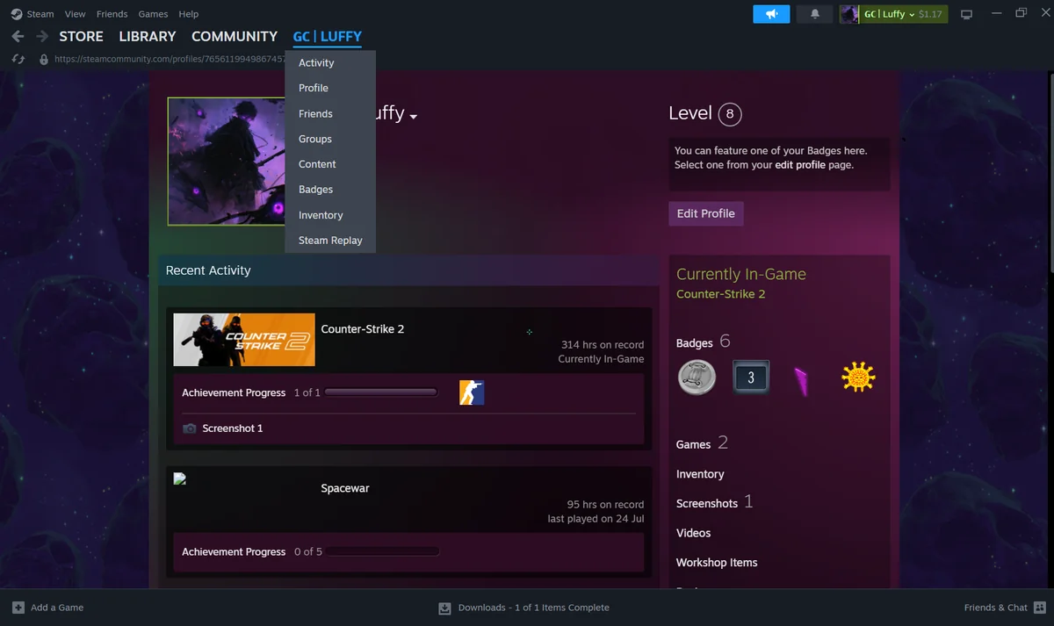1054x626 pixels.
Task: Click the Add a Game plus icon
Action: pos(18,608)
